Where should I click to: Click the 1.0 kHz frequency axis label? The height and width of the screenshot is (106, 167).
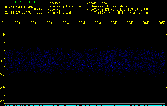(x=2, y=48)
